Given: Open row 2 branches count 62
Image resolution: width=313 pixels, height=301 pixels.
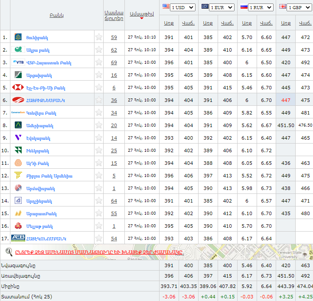Looking at the screenshot, I should pos(114,50).
